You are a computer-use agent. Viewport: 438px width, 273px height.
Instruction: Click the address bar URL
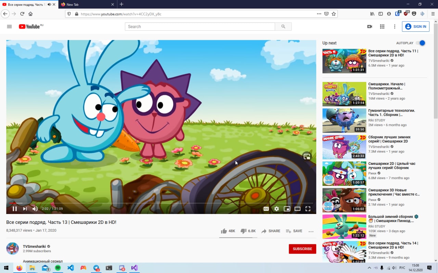tap(121, 14)
